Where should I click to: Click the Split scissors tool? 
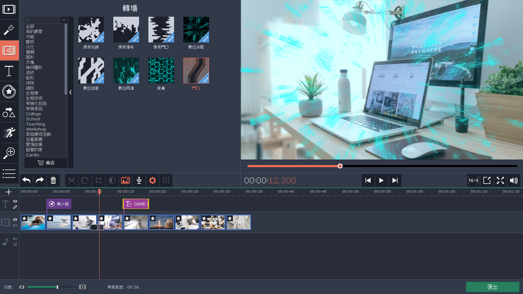click(x=71, y=180)
